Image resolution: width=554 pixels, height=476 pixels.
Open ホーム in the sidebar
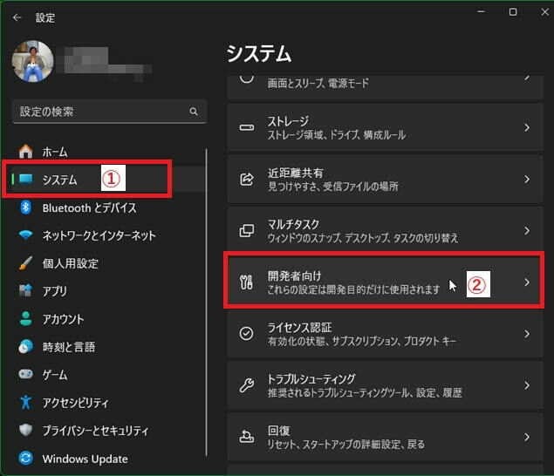[x=54, y=152]
